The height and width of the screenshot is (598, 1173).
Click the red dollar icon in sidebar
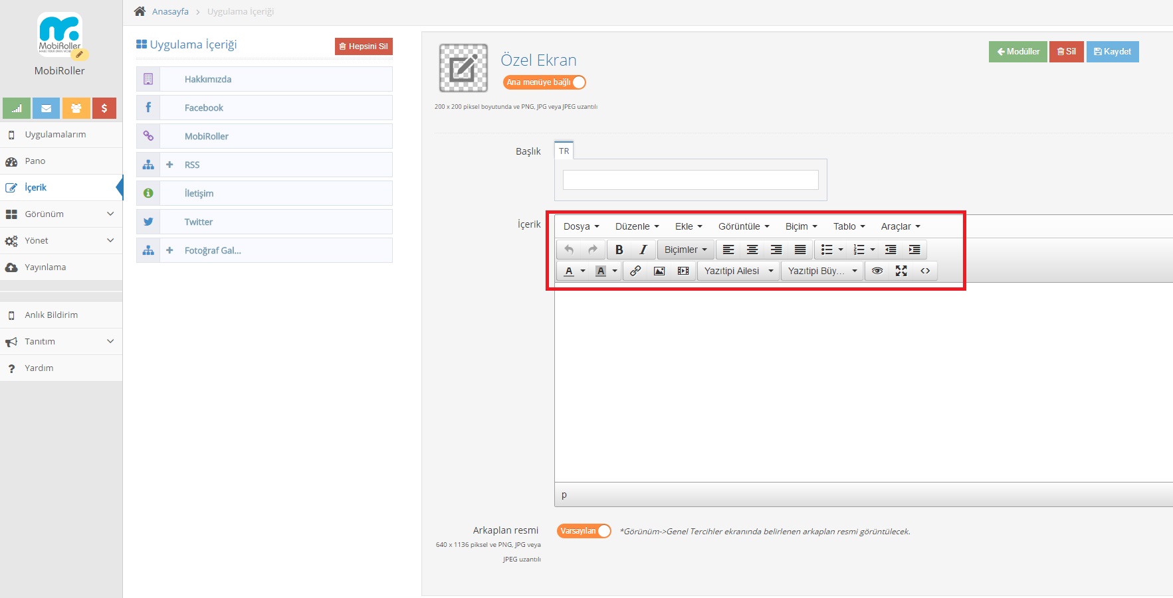104,108
